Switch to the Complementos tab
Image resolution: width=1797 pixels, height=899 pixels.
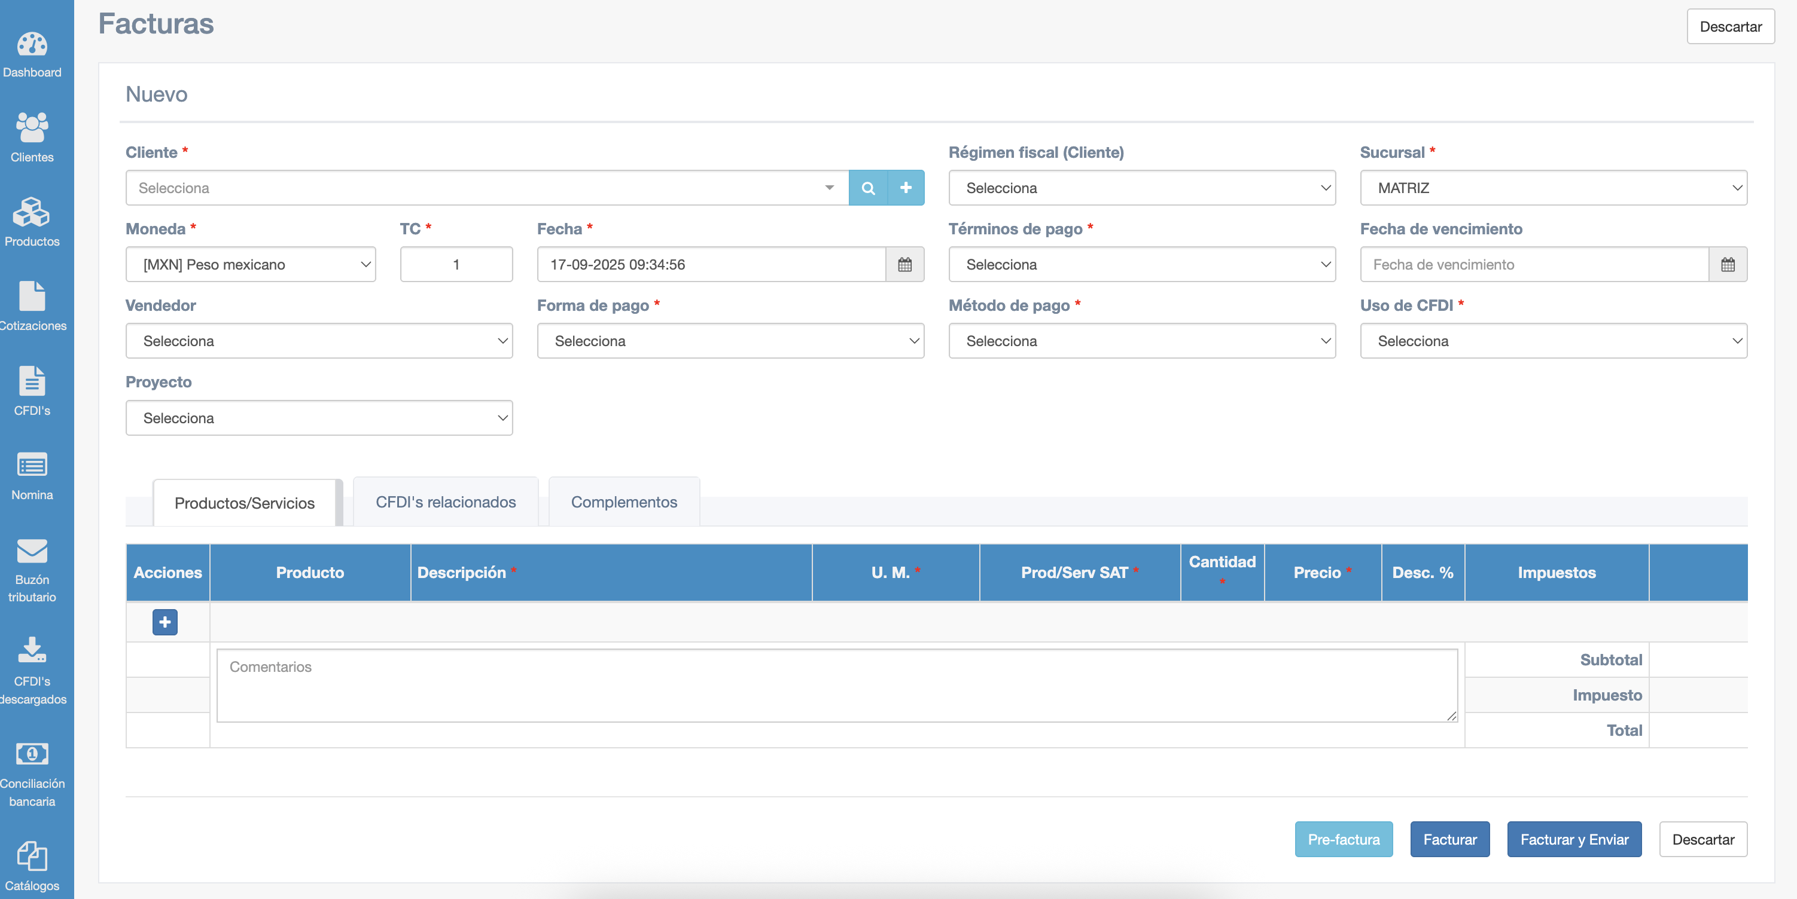point(624,502)
